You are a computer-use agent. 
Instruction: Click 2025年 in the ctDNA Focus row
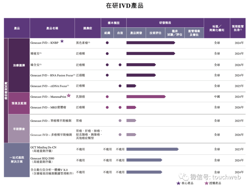(239, 86)
